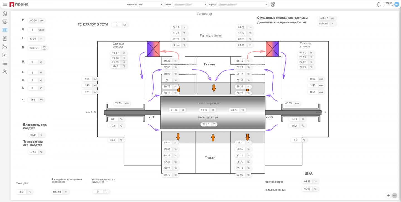Expand the Агрегат dropdown

point(243,4)
